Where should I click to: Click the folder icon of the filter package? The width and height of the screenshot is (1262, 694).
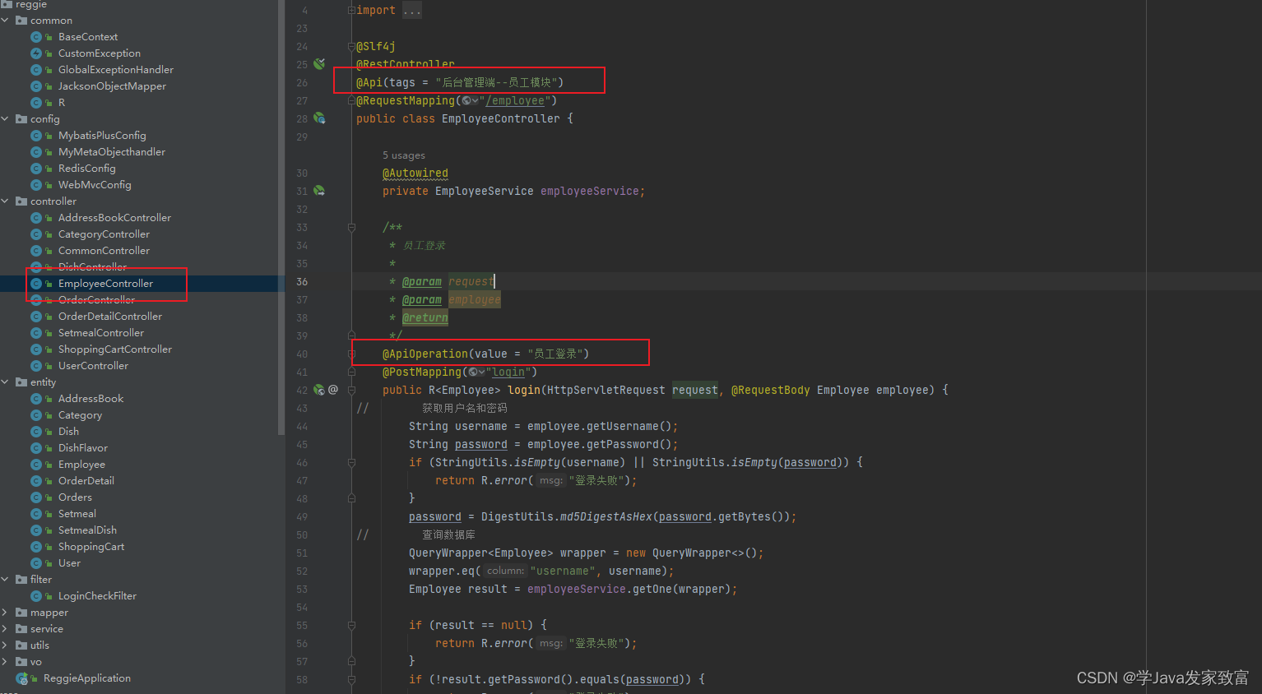[x=21, y=580]
